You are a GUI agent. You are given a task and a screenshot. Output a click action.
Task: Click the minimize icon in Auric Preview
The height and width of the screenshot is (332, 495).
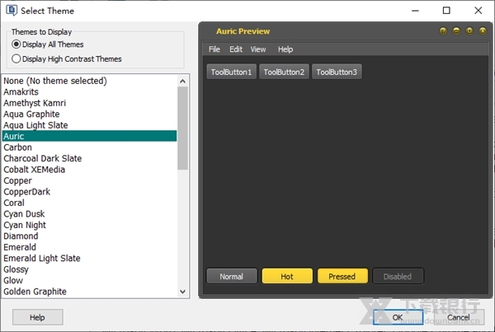pyautogui.click(x=456, y=31)
